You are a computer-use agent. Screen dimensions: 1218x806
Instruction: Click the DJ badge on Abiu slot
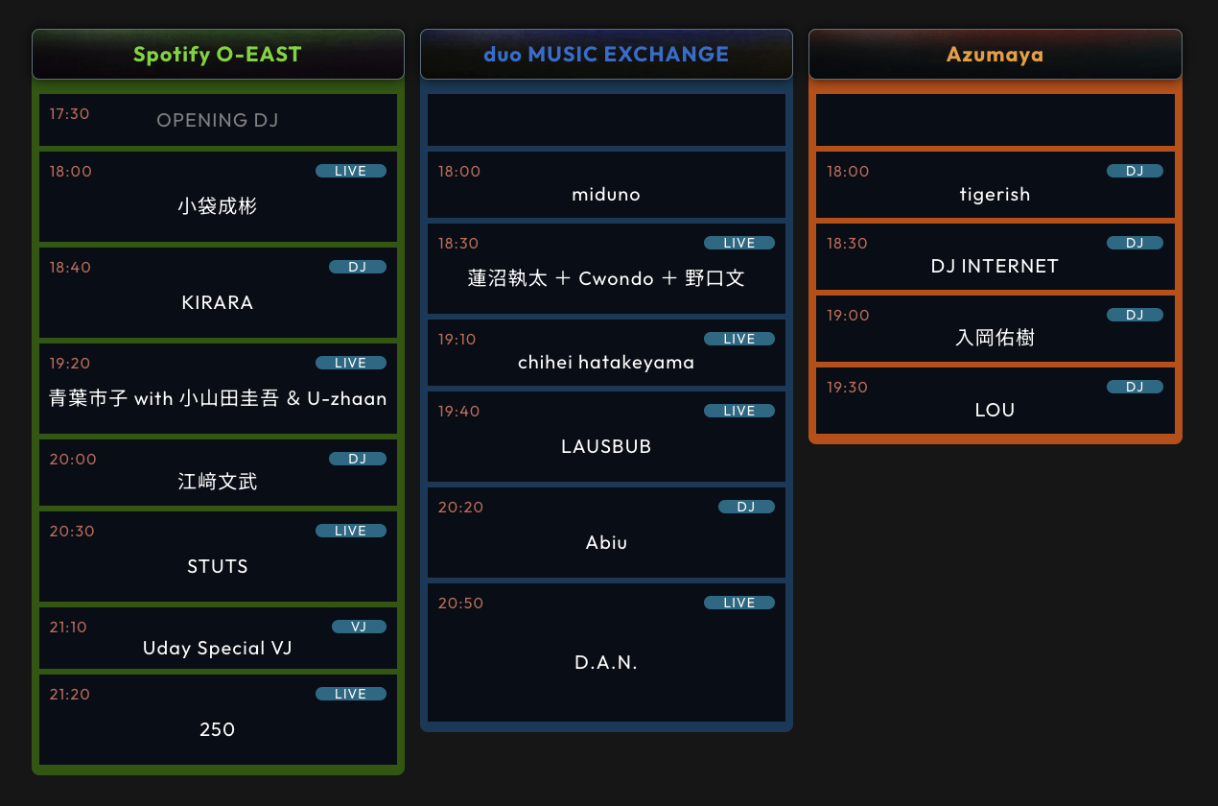(746, 507)
